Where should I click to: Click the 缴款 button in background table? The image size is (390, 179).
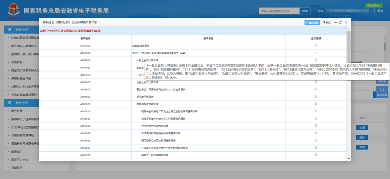tap(362, 138)
